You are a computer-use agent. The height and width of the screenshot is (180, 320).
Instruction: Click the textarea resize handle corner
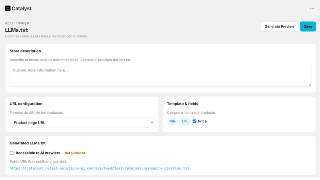(x=310, y=85)
